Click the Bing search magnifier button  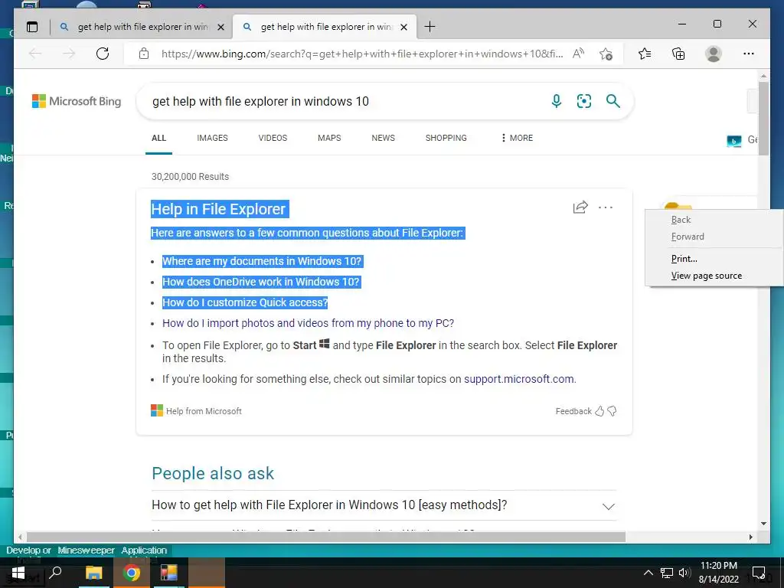pyautogui.click(x=613, y=102)
